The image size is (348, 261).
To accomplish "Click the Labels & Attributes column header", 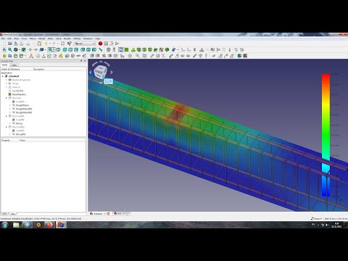I will point(10,69).
